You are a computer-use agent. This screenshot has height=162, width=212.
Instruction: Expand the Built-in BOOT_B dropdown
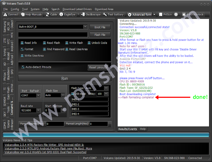[85, 27]
